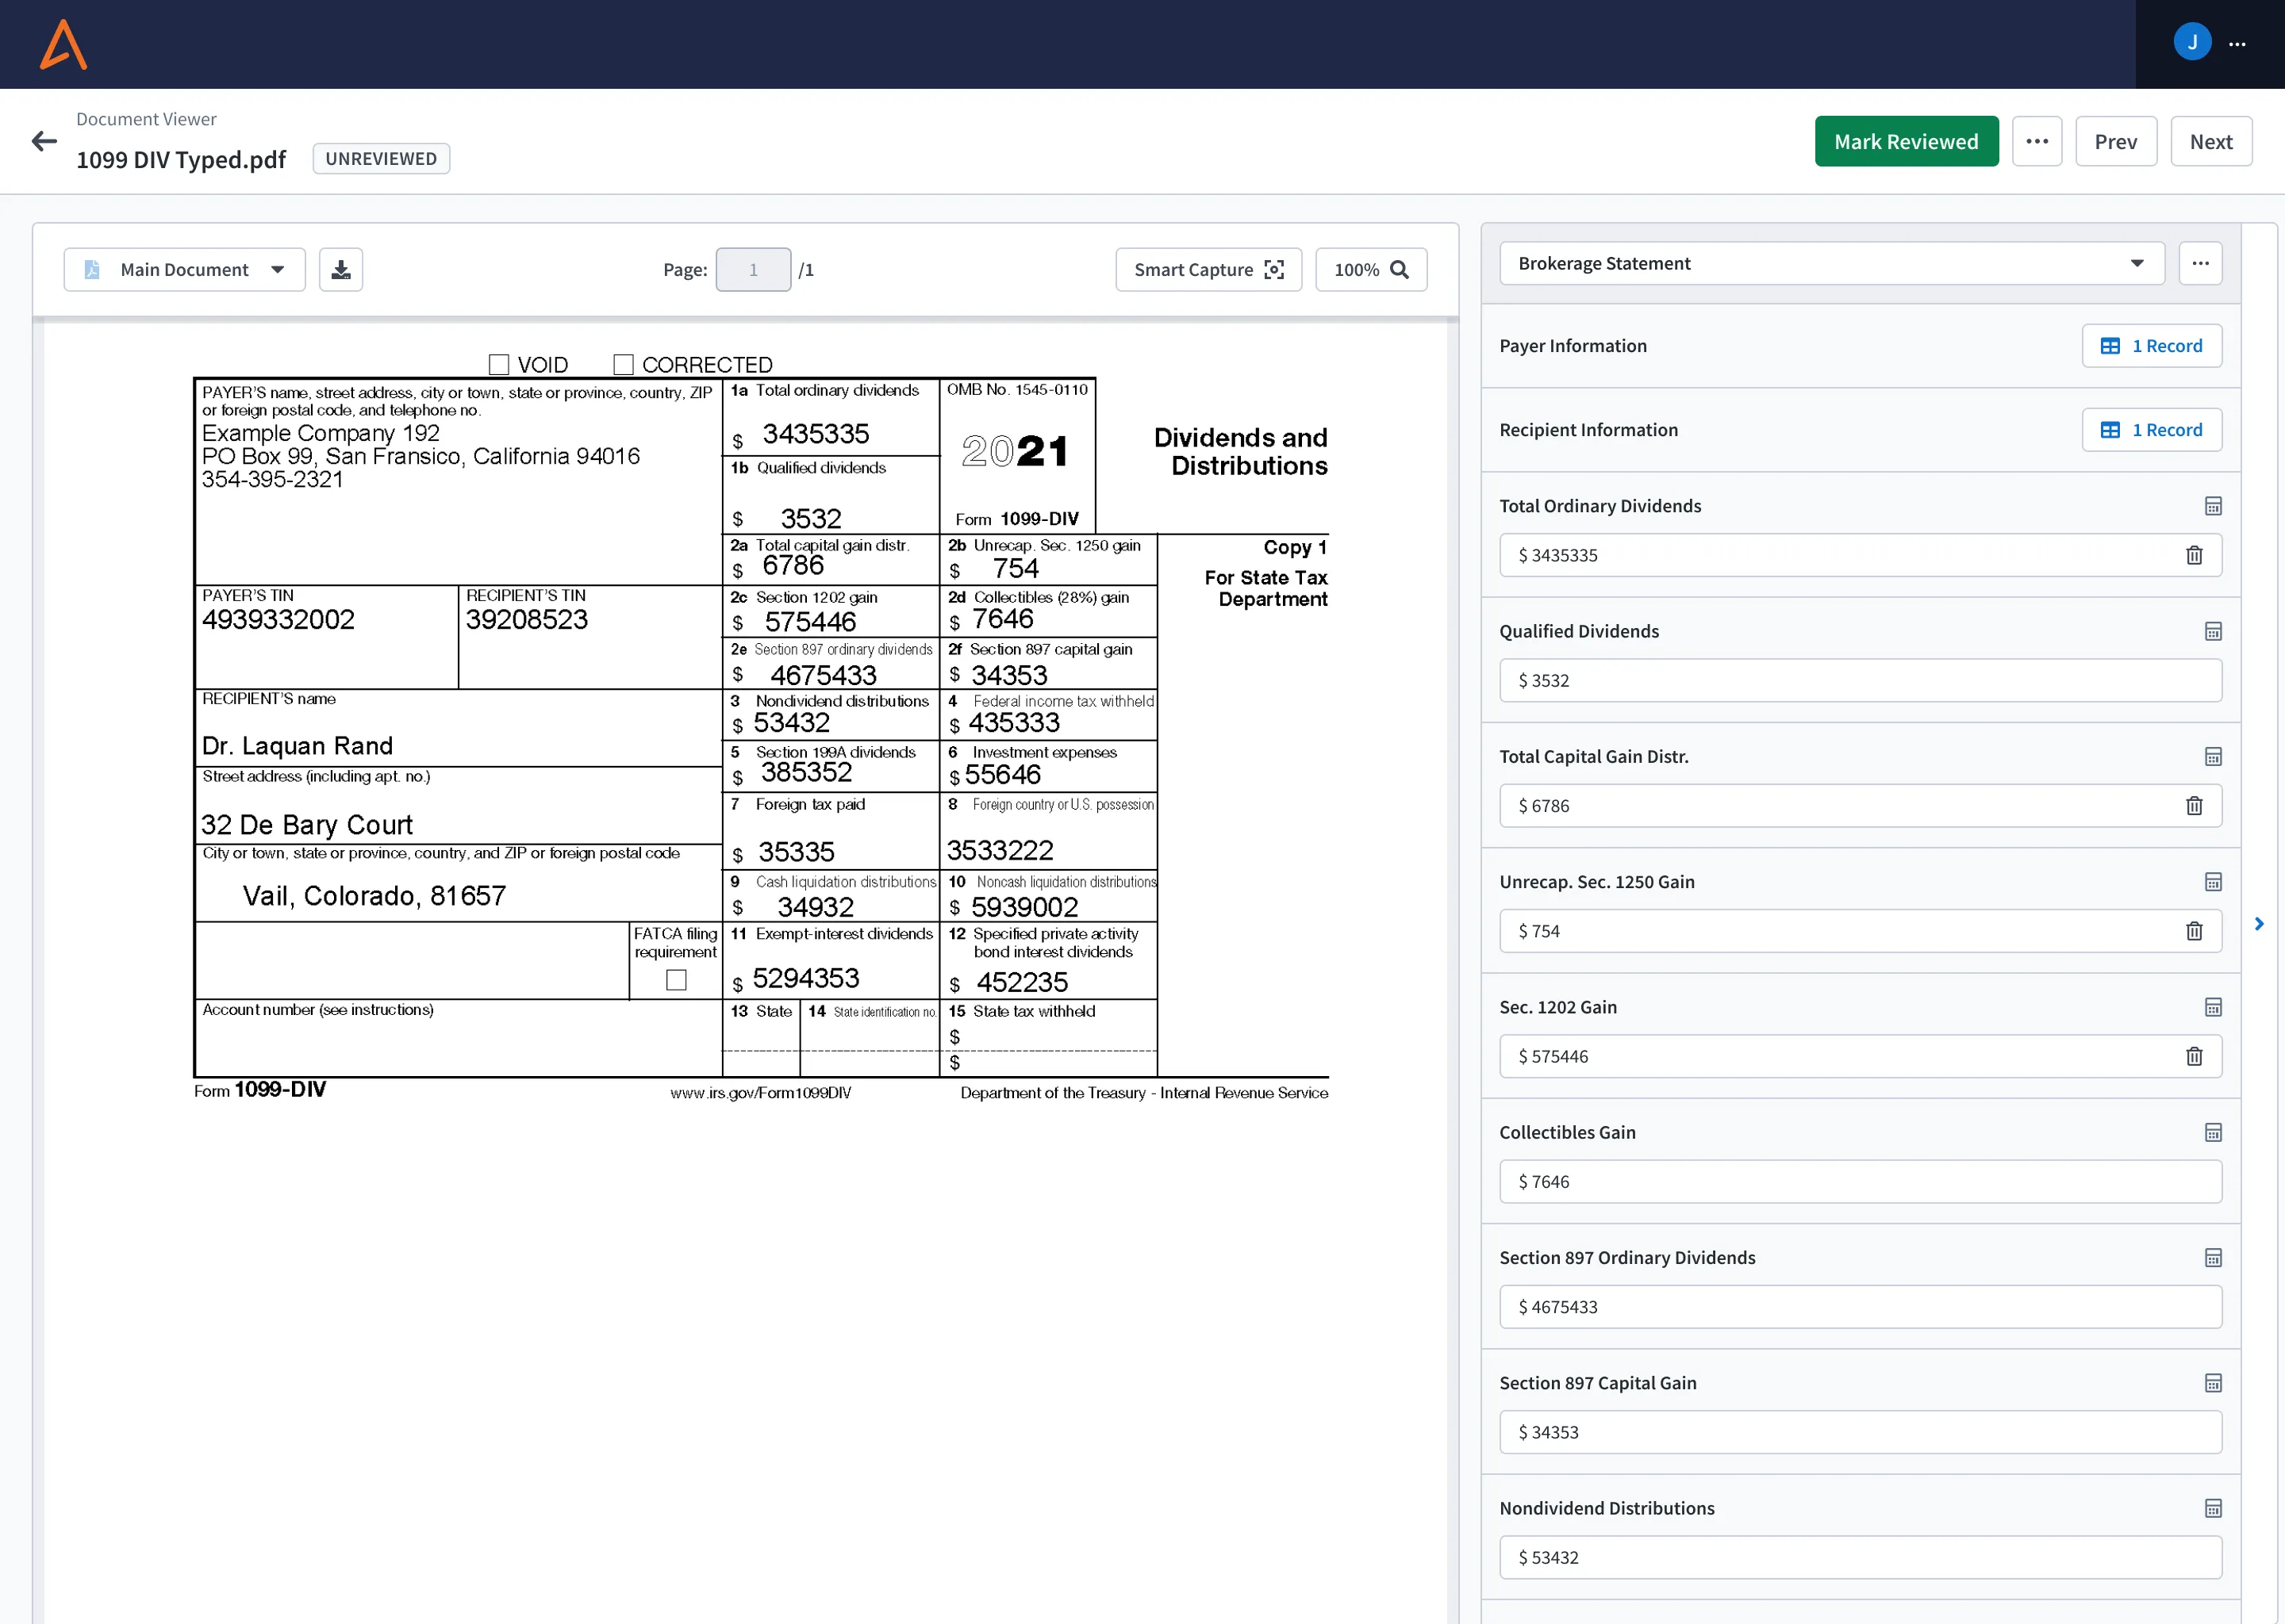The height and width of the screenshot is (1624, 2285).
Task: Open the 100% zoom control
Action: click(1370, 270)
